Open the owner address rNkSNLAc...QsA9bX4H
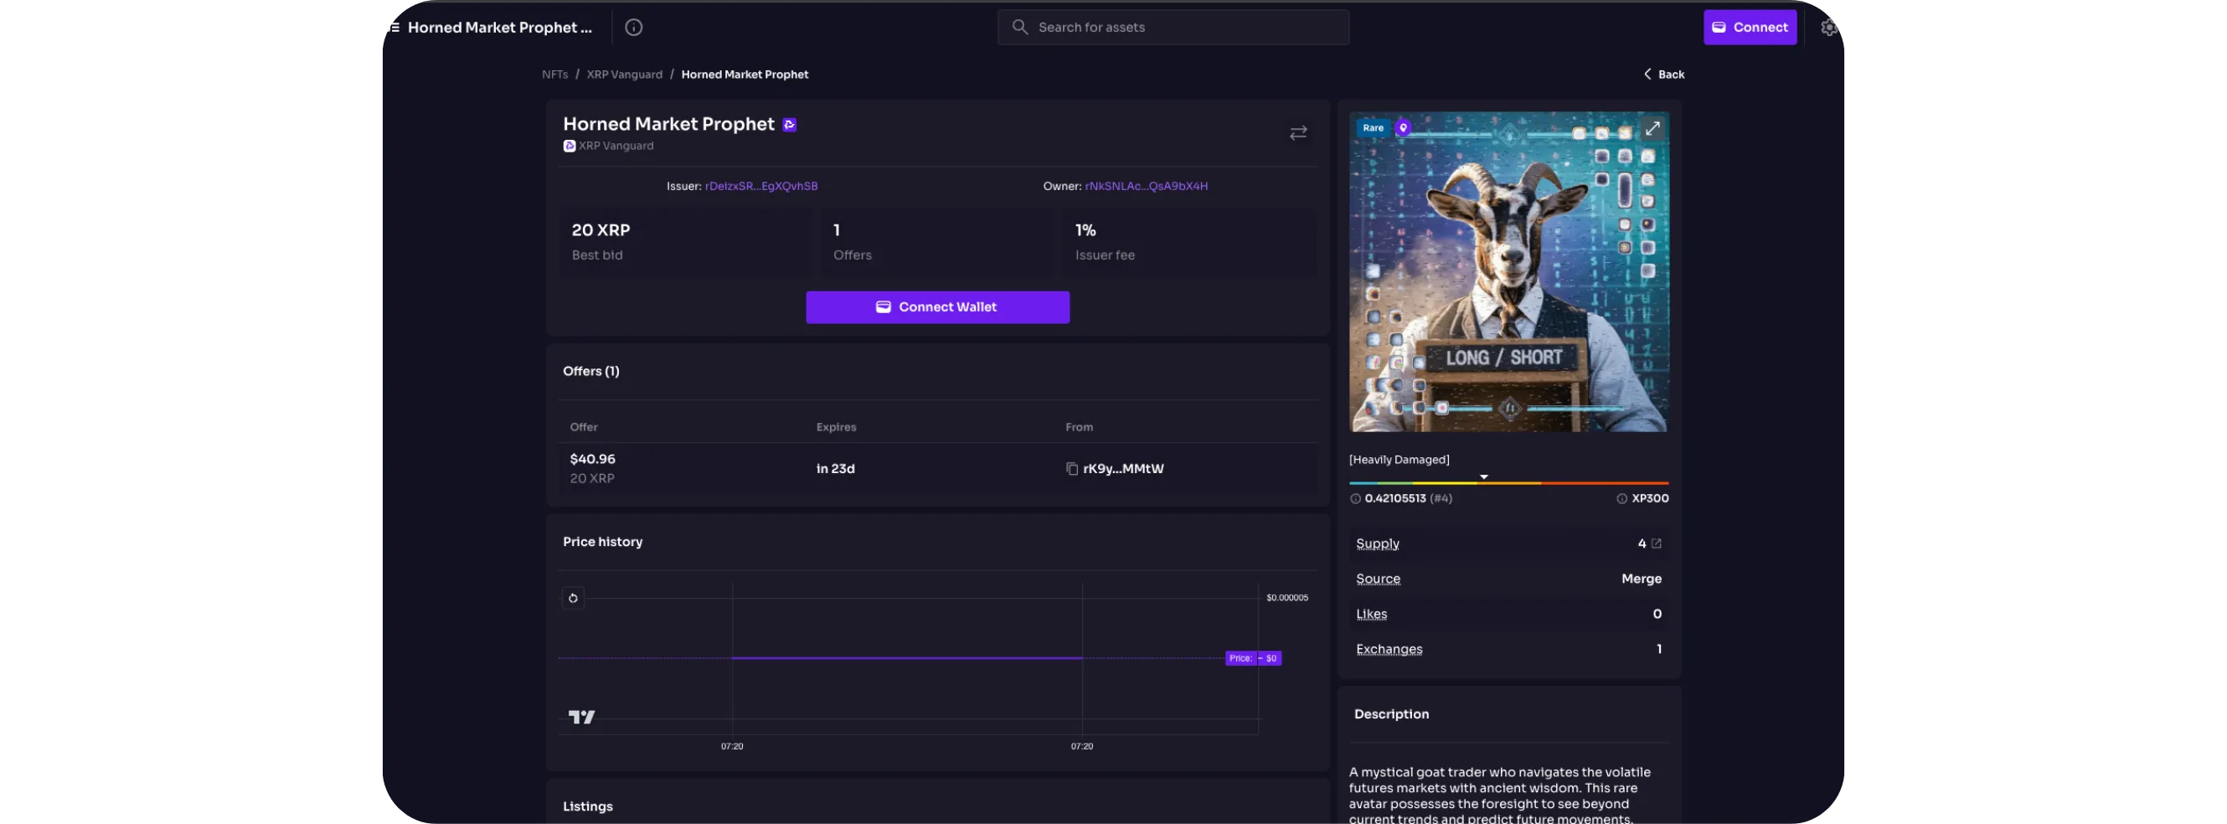2227x824 pixels. pyautogui.click(x=1146, y=186)
